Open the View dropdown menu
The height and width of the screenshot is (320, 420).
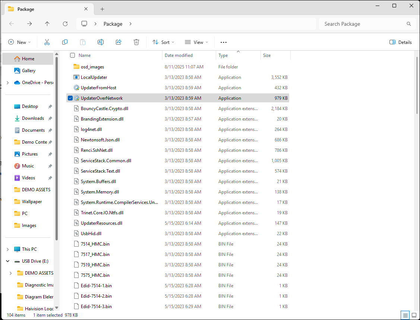click(196, 42)
